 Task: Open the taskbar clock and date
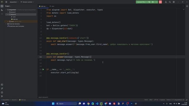click(185, 104)
